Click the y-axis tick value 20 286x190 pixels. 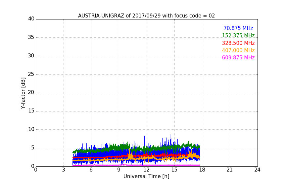31,93
